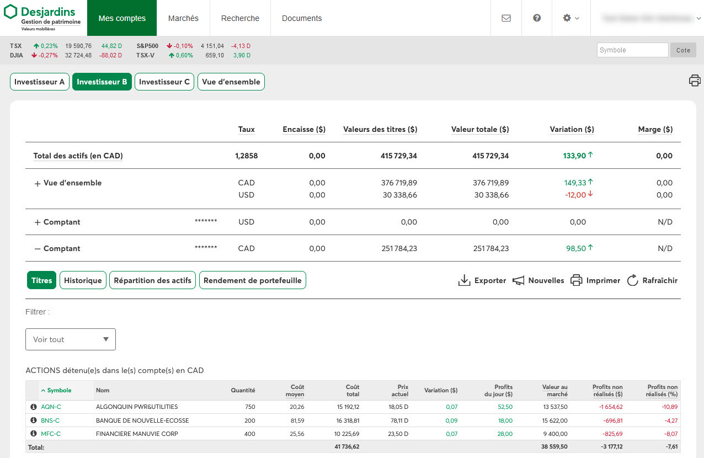Click the Profits du jour ($) header
The height and width of the screenshot is (458, 704).
click(x=499, y=391)
